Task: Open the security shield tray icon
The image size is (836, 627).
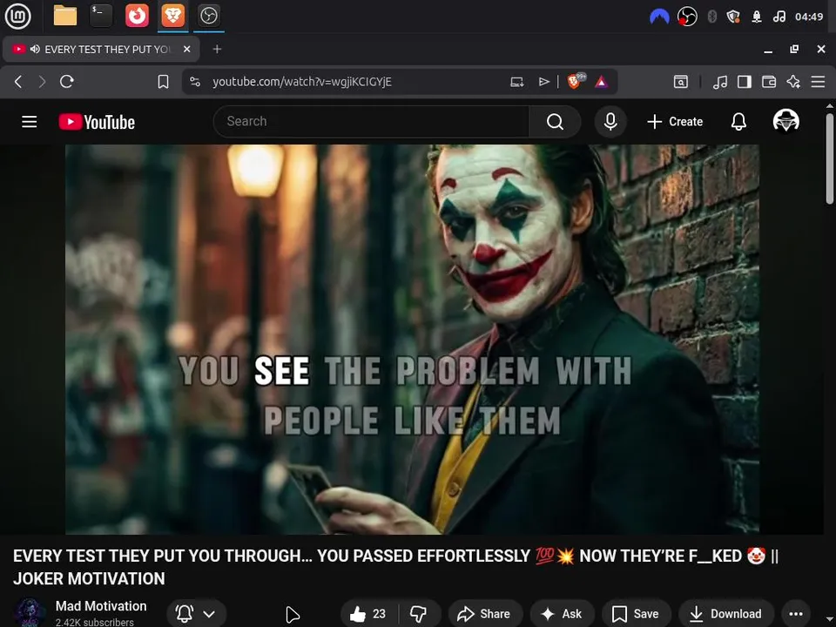Action: (x=733, y=17)
